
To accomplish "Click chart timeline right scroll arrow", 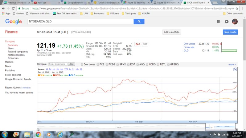I will 236,130.
